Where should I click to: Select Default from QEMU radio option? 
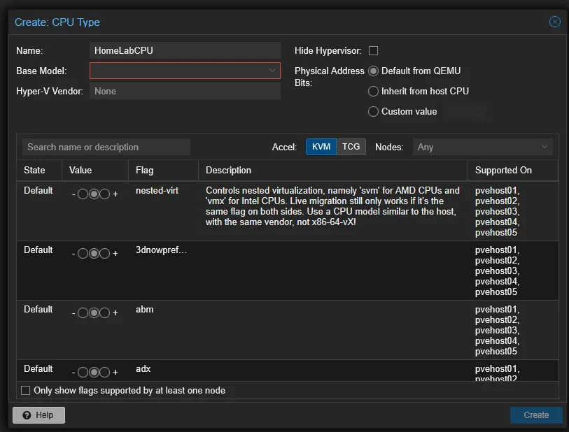(373, 71)
